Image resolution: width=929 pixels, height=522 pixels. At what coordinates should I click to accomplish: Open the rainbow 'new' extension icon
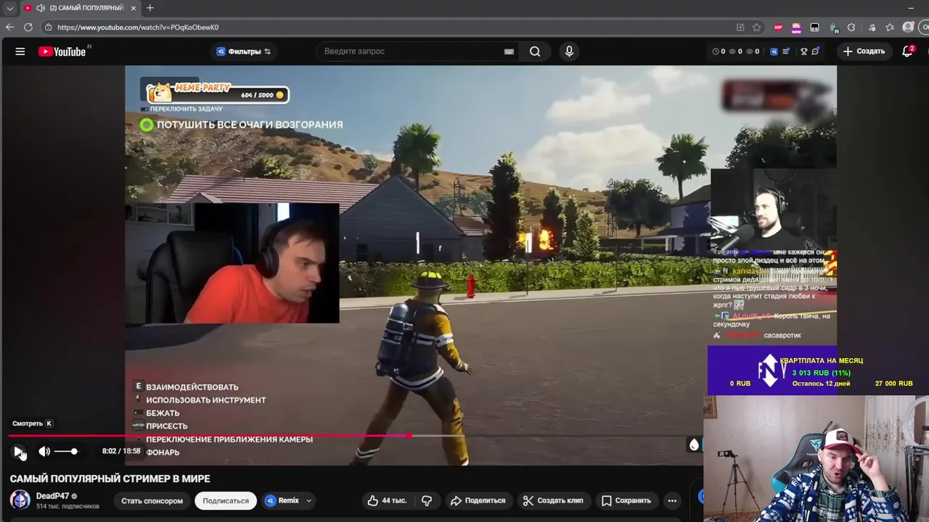(796, 27)
